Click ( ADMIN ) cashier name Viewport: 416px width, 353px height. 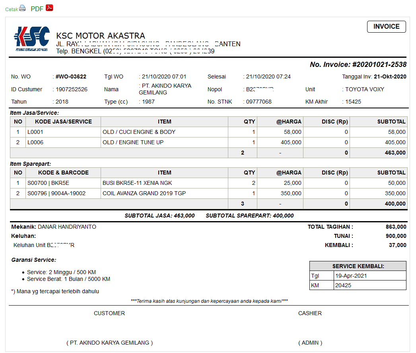pos(310,343)
